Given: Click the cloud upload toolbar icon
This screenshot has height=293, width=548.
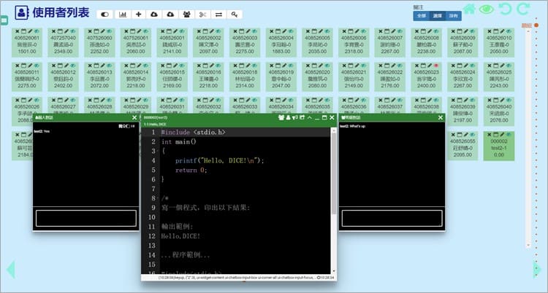Looking at the screenshot, I should tap(153, 14).
